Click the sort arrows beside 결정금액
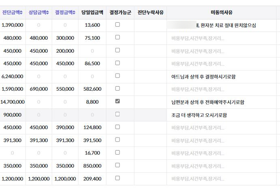This screenshot has height=189, width=280. click(74, 13)
